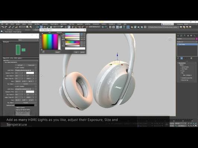The image size is (198, 148).
Task: Click the Pos. Helper 1 button
Action: [x=26, y=84]
